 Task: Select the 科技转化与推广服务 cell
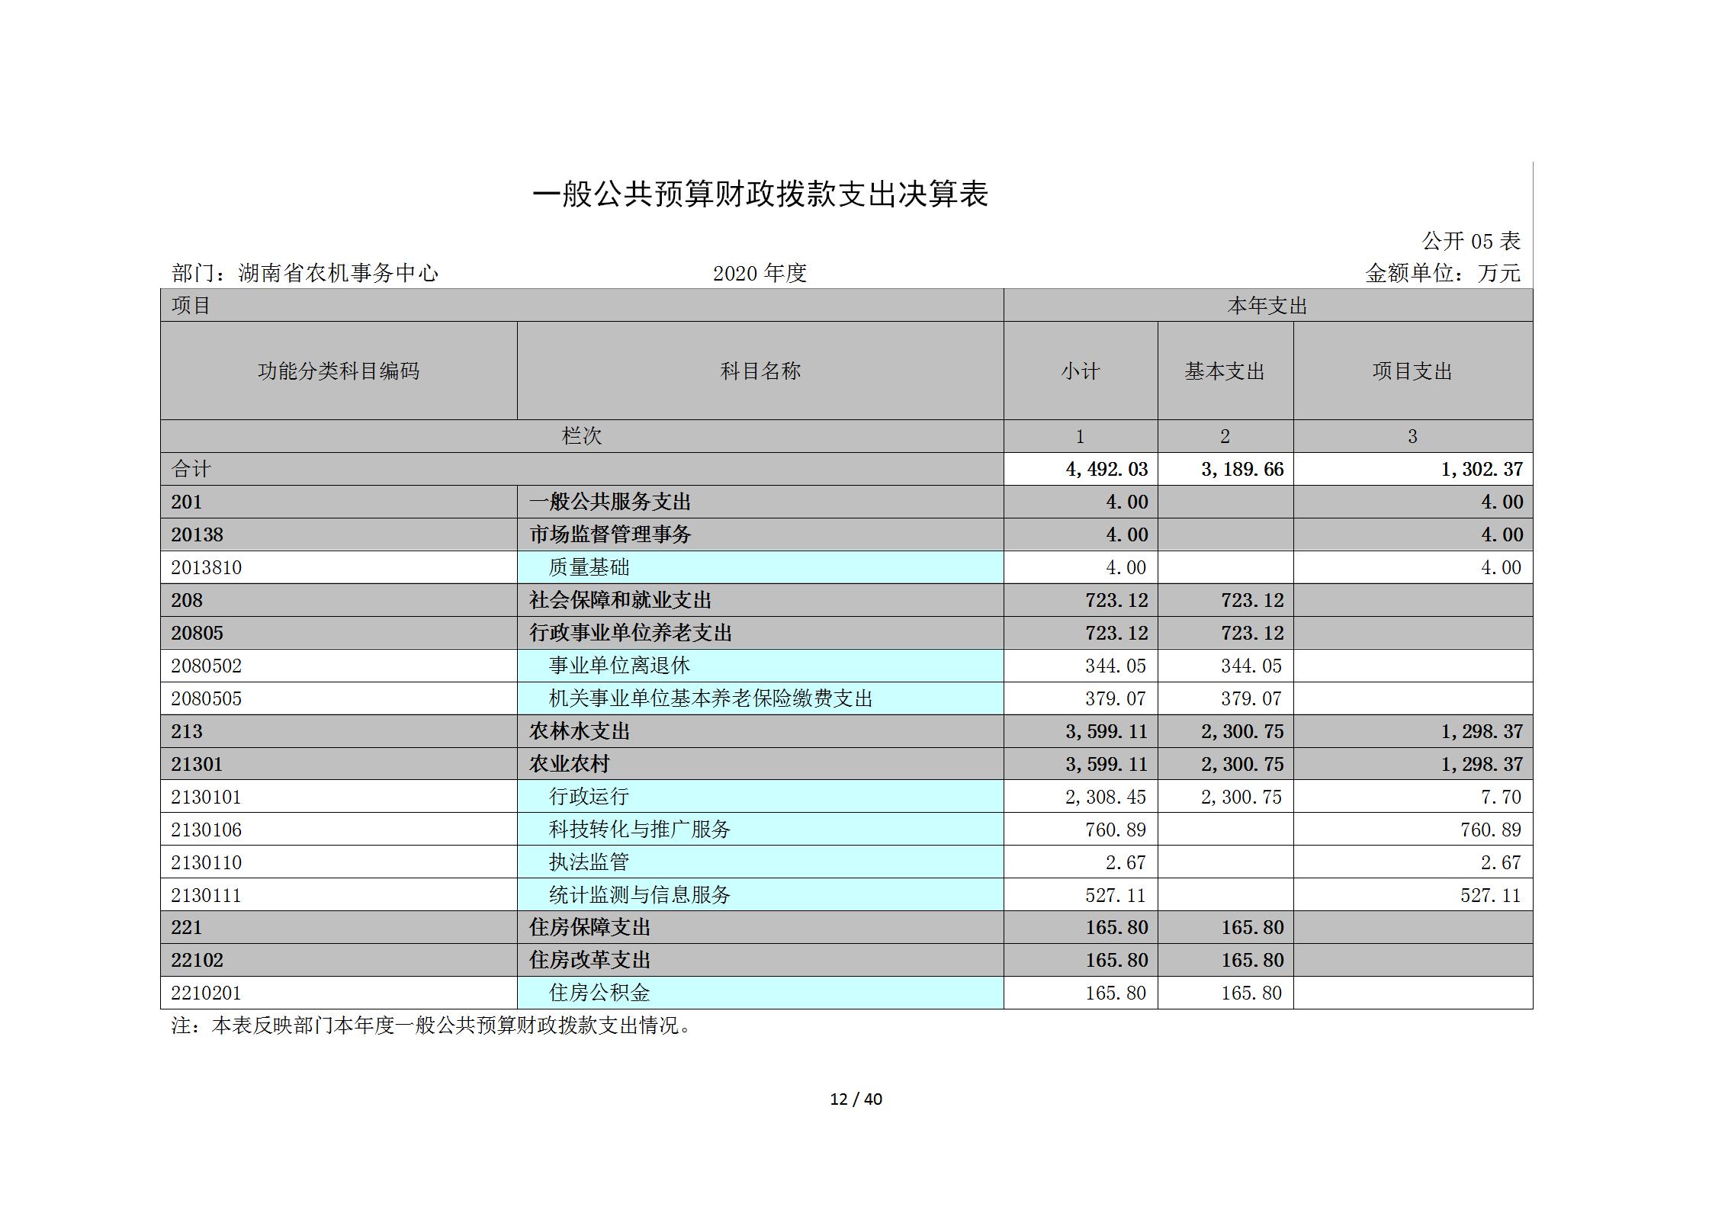(x=639, y=830)
